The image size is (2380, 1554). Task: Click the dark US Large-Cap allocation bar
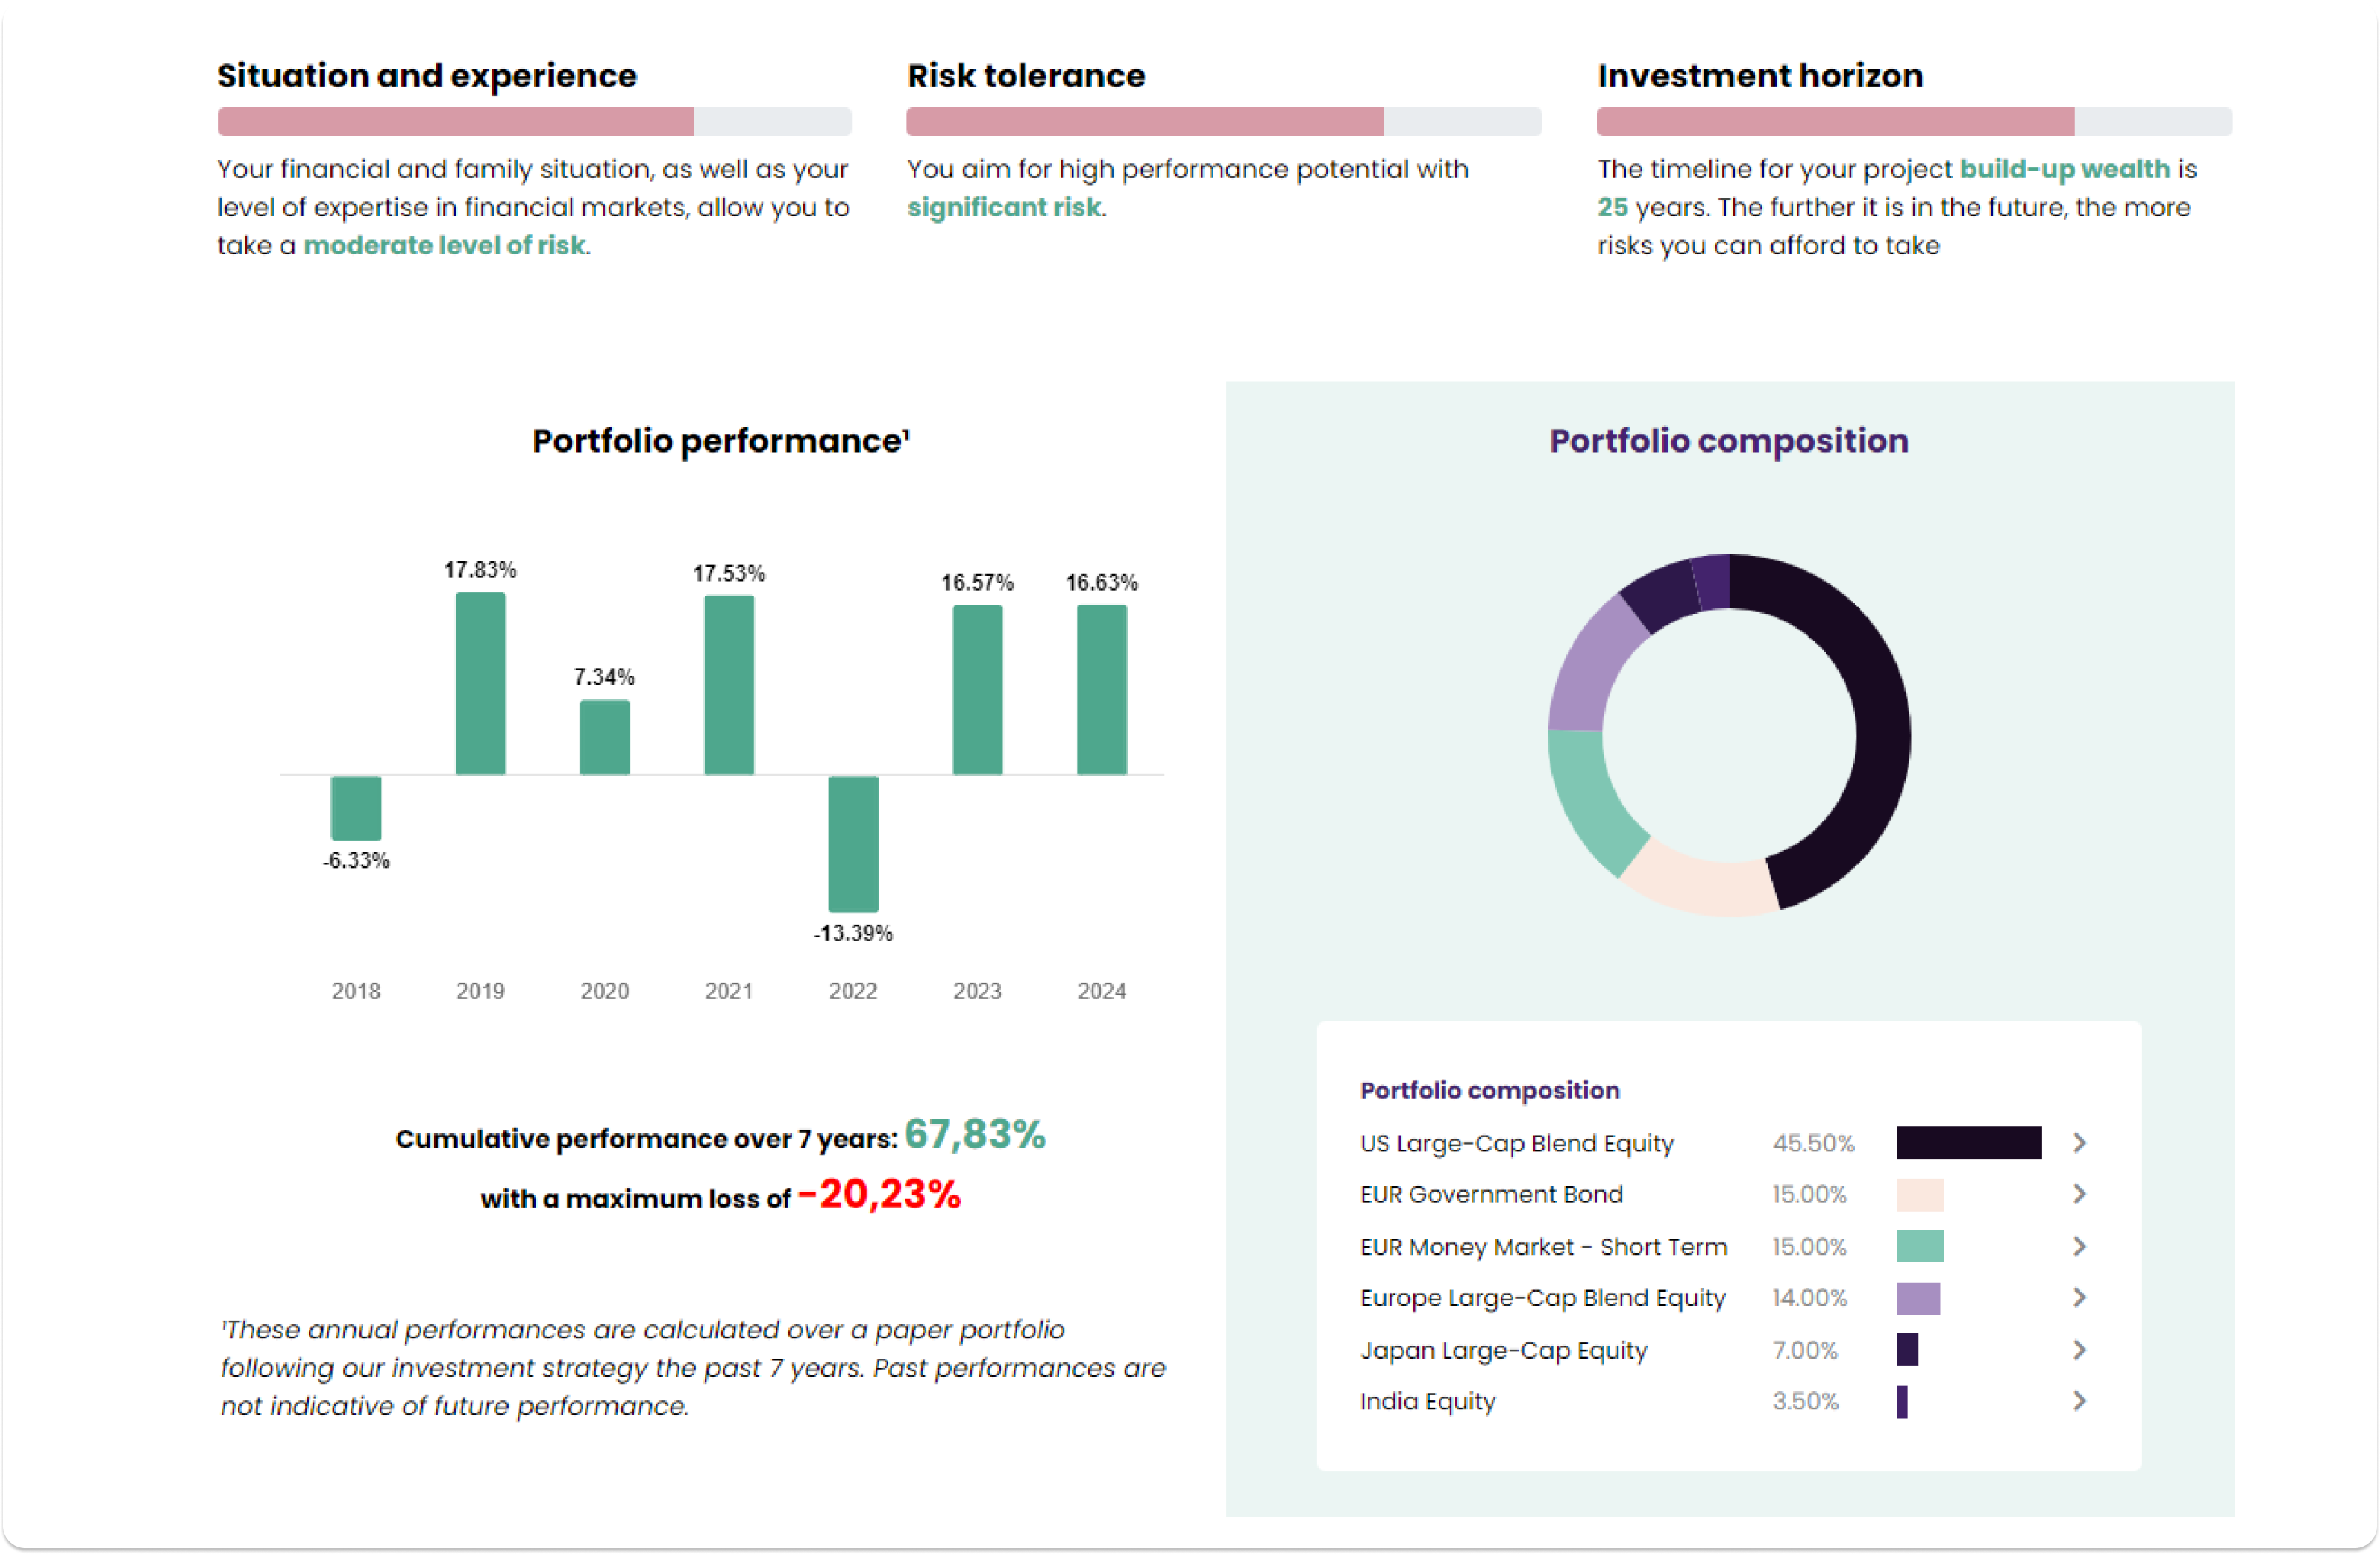coord(1969,1143)
